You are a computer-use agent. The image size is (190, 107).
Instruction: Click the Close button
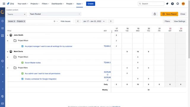[183, 14]
